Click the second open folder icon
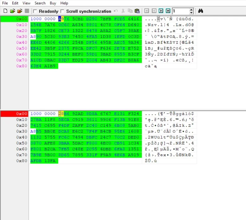 coord(20,11)
